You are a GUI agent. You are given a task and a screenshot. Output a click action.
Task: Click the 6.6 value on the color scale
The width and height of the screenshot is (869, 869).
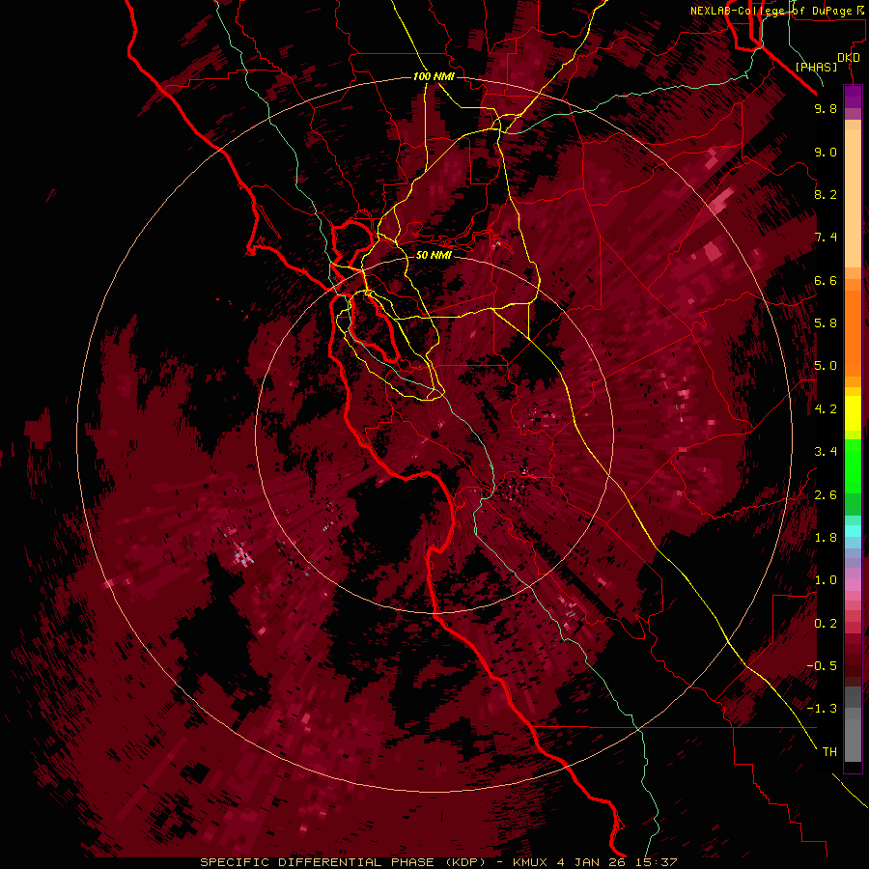826,280
